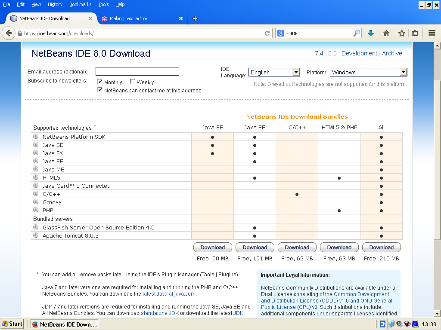Enable the Weekly newsletter checkbox
Viewport: 441px width, 330px height.
(x=133, y=82)
